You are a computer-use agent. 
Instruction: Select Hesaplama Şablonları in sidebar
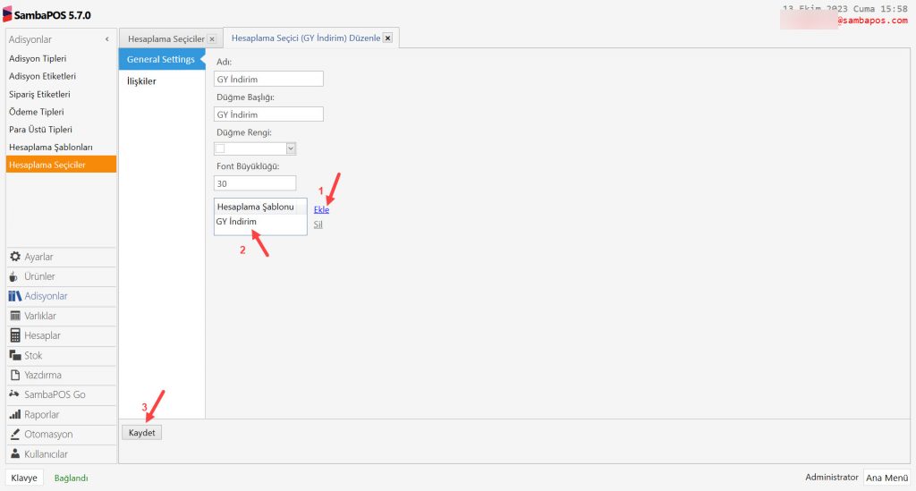(51, 147)
